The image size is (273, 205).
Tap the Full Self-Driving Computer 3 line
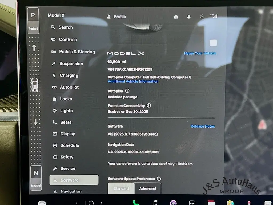click(149, 77)
